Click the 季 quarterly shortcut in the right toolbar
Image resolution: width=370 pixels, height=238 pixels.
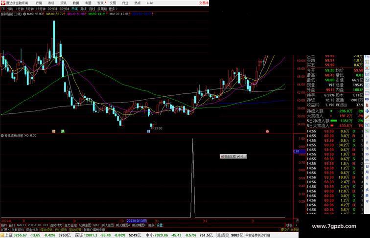pyautogui.click(x=367, y=195)
